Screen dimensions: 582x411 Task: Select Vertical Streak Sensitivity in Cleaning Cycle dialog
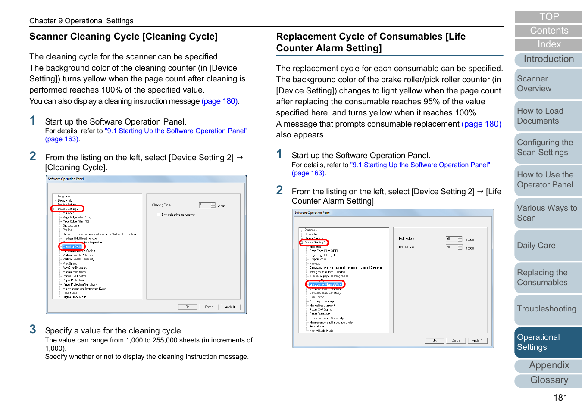(78, 259)
